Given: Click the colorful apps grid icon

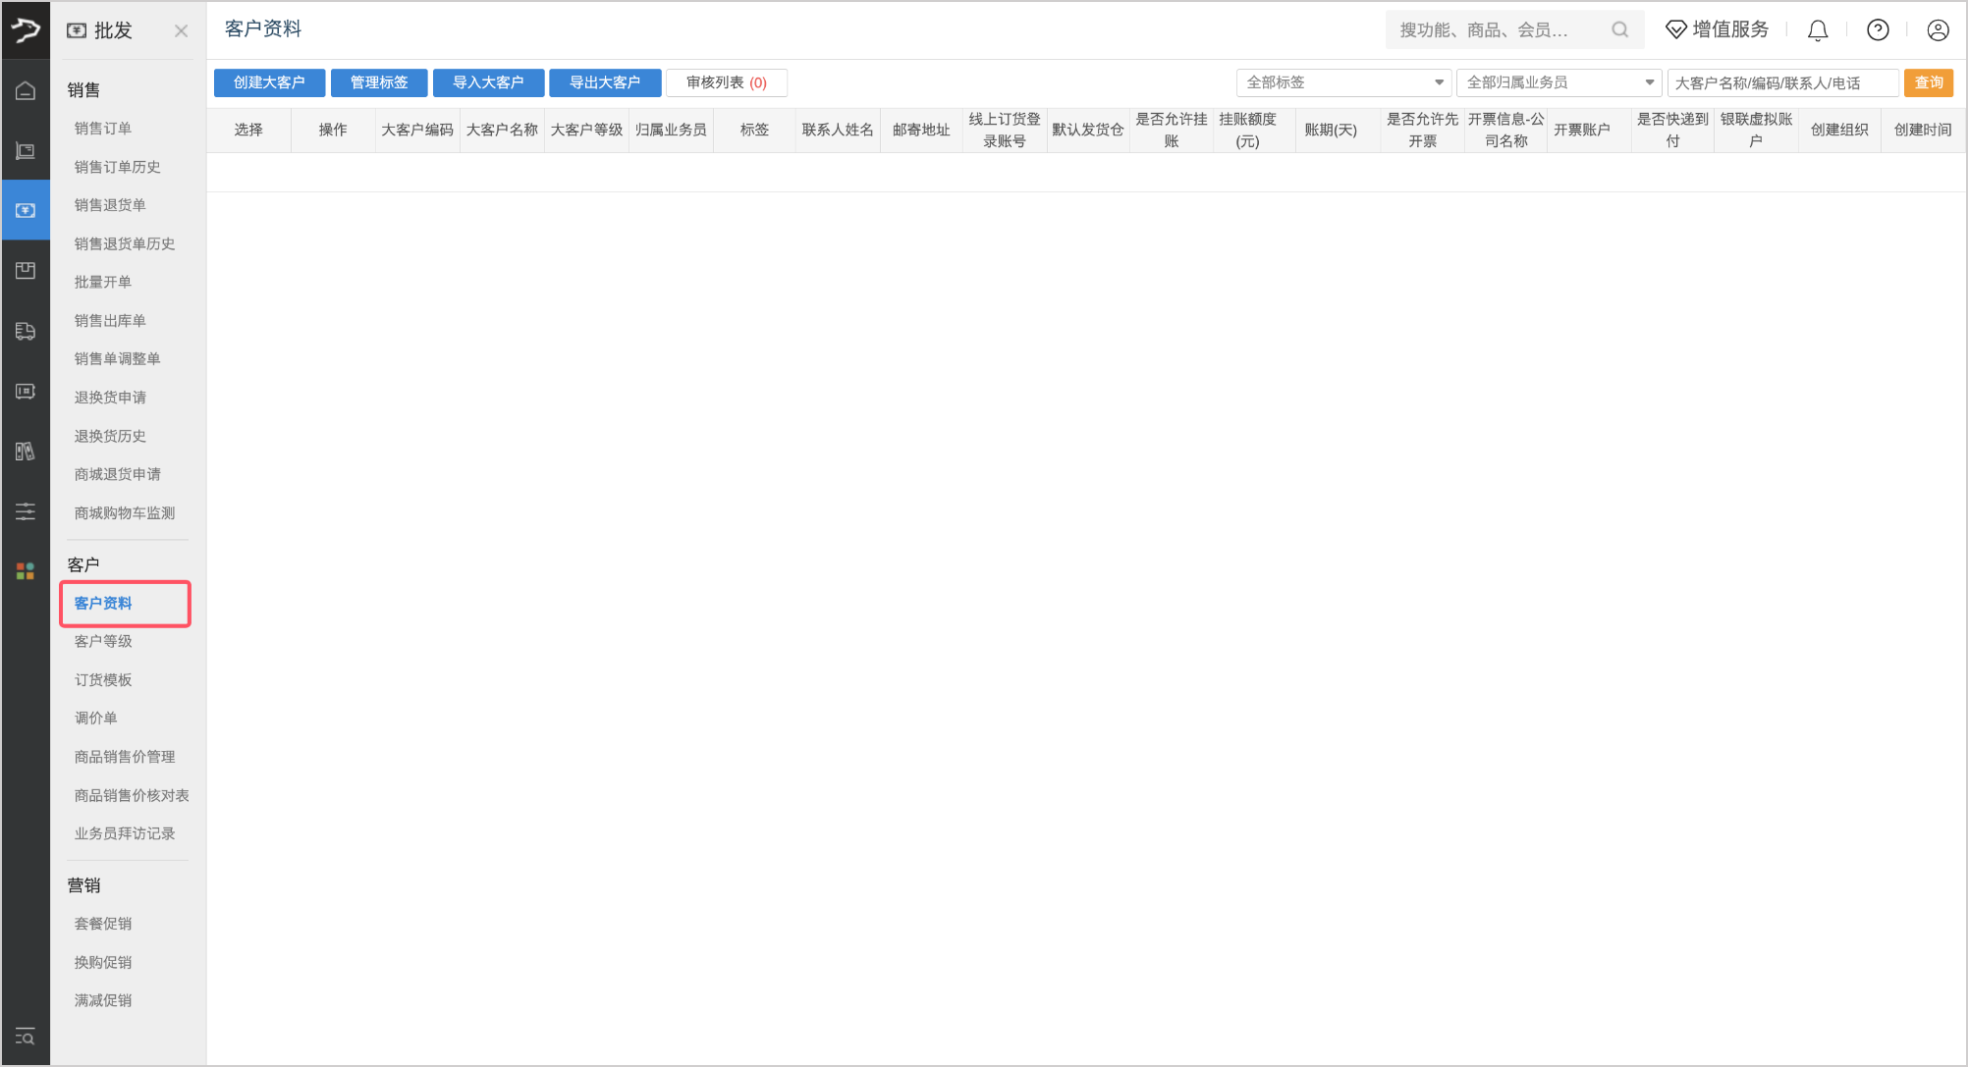Looking at the screenshot, I should [26, 571].
